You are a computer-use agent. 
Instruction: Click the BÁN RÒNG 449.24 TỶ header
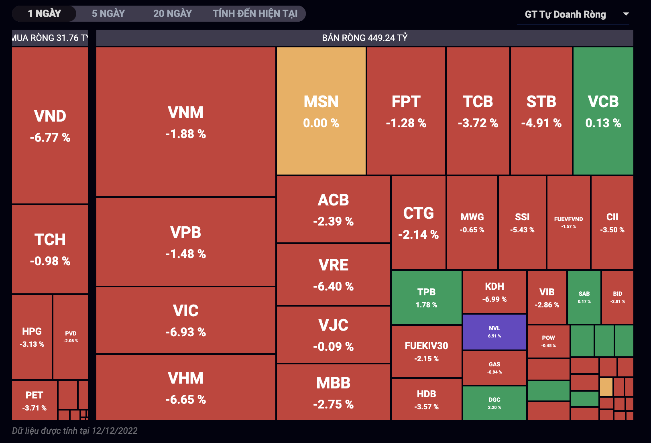(x=364, y=38)
